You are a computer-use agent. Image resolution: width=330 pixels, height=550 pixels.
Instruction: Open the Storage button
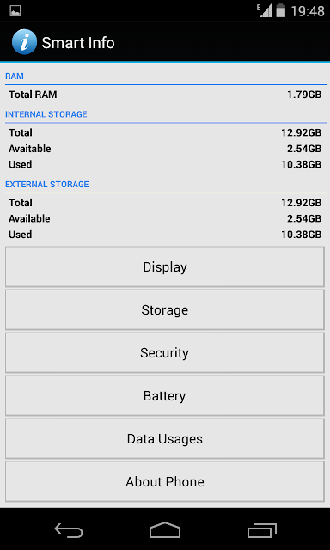pos(164,309)
